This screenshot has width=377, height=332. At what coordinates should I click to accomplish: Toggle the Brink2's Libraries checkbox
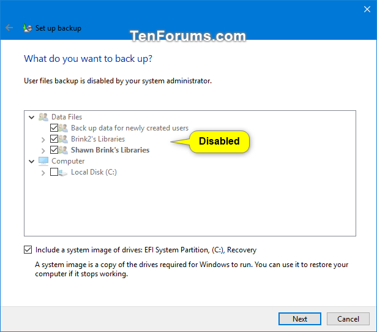point(54,139)
